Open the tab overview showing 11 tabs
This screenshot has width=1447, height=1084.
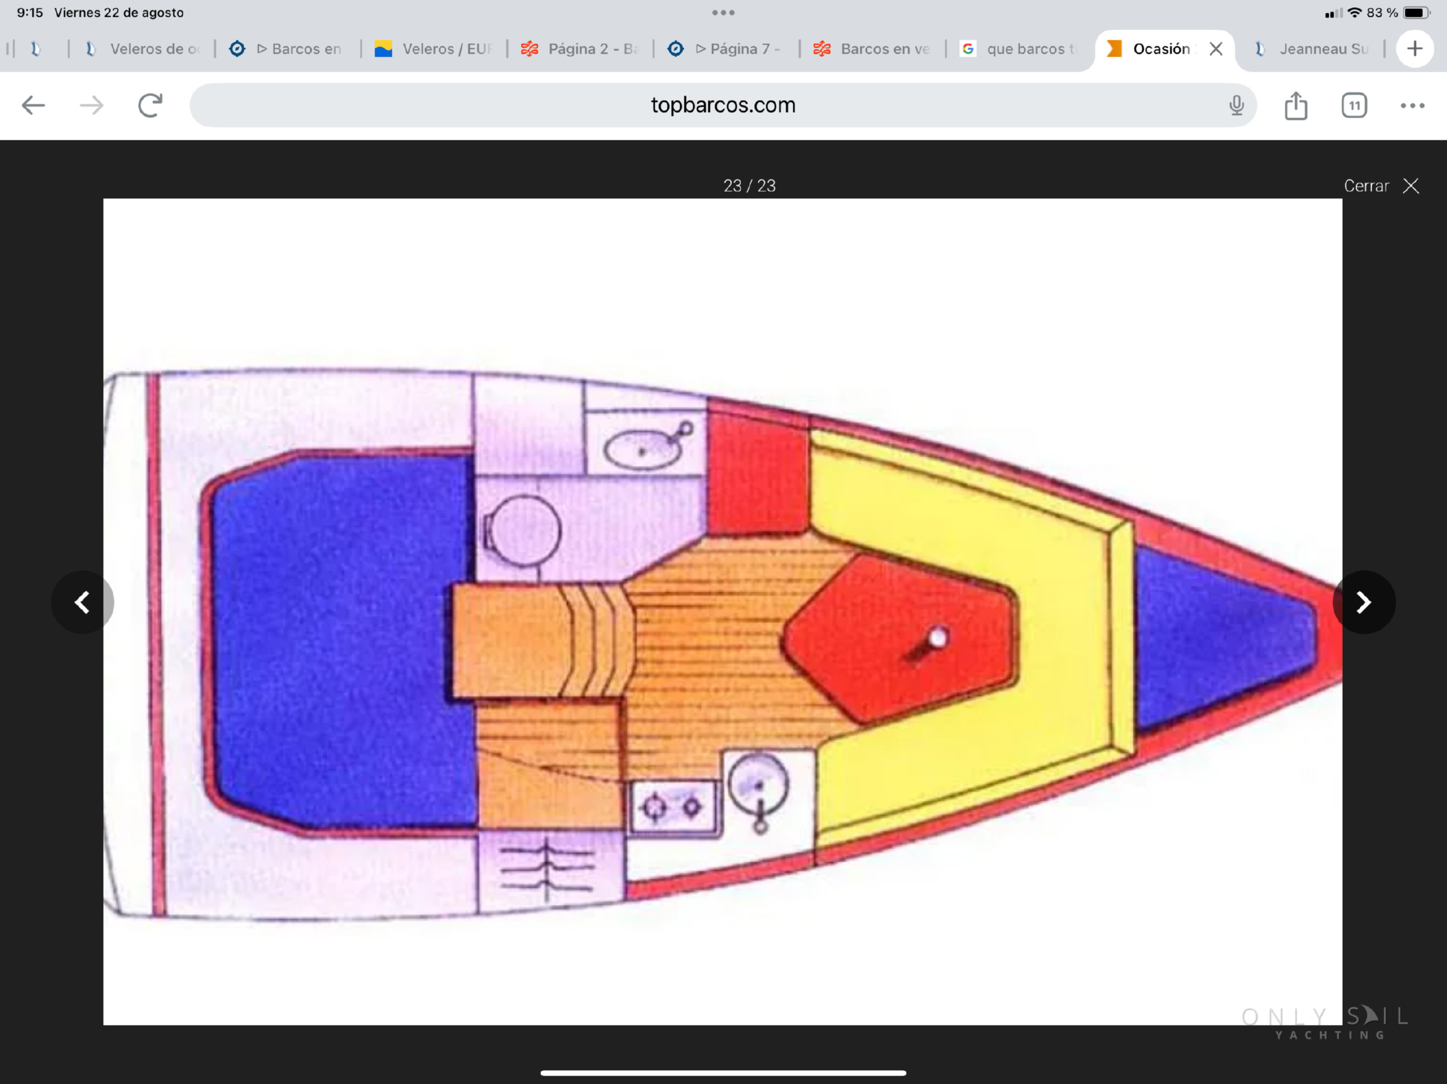1354,105
